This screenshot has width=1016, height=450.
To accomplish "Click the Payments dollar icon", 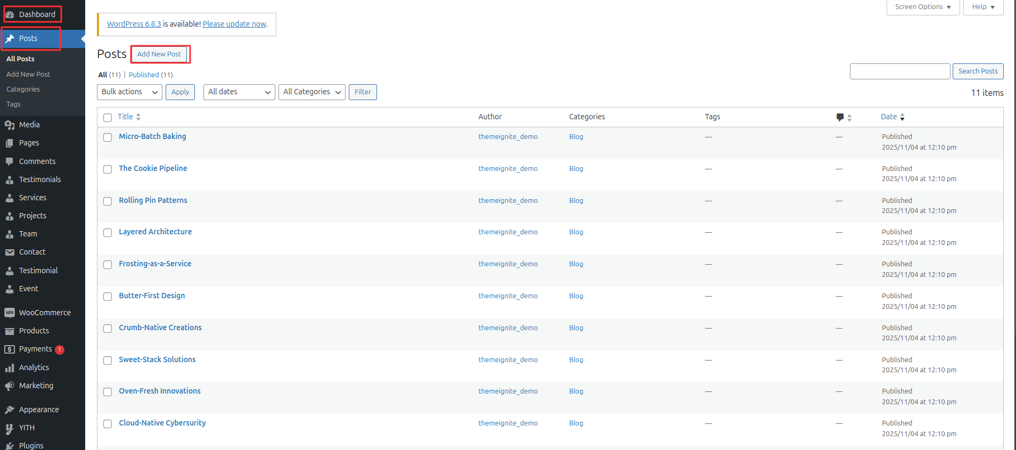I will 10,349.
